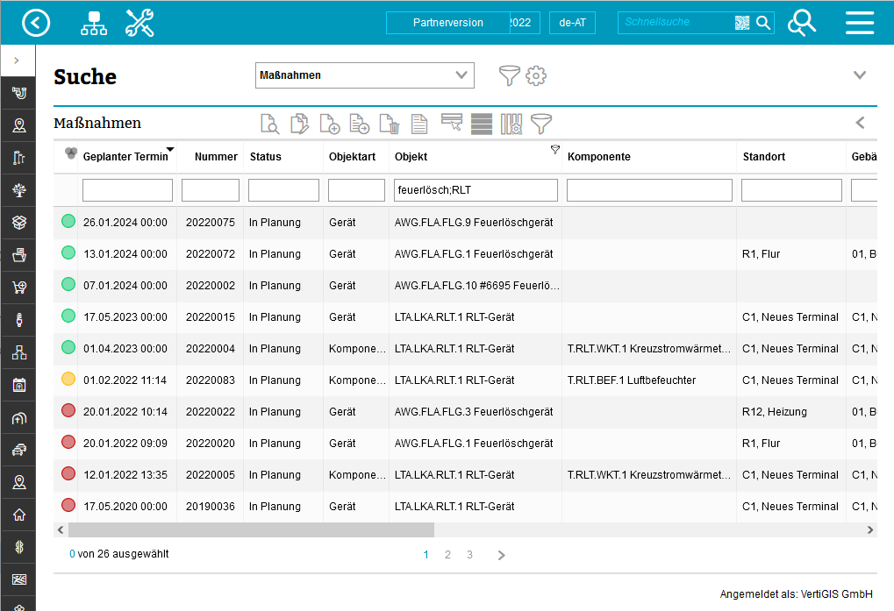The height and width of the screenshot is (611, 894).
Task: Click the filter funnel next to Maßnahmen dropdown
Action: pos(509,75)
